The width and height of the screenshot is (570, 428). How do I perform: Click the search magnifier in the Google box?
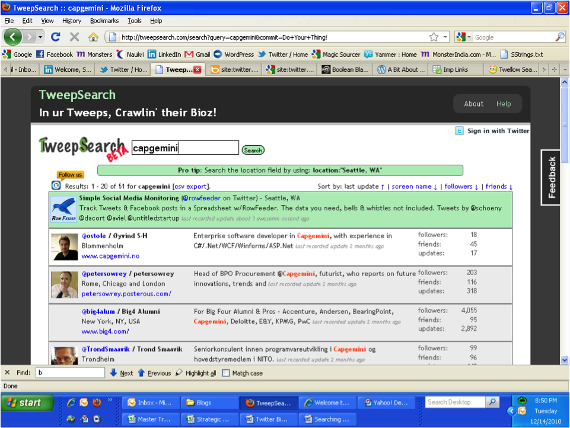pyautogui.click(x=560, y=37)
